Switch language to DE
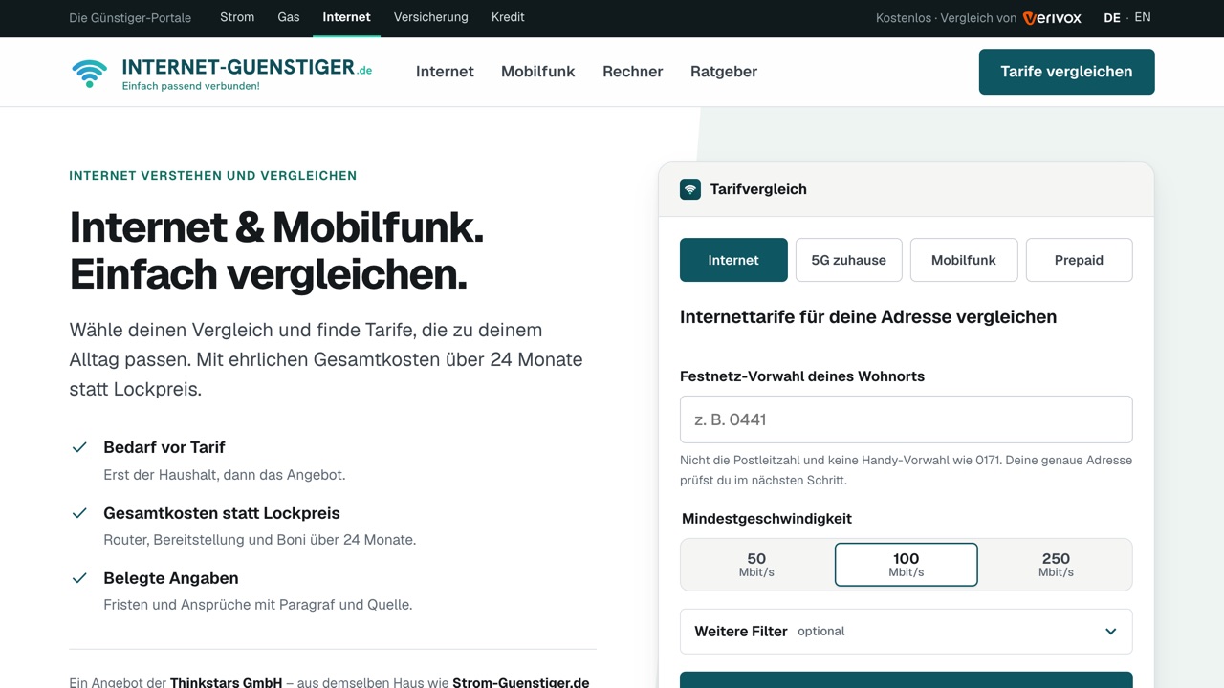Image resolution: width=1224 pixels, height=688 pixels. coord(1112,17)
